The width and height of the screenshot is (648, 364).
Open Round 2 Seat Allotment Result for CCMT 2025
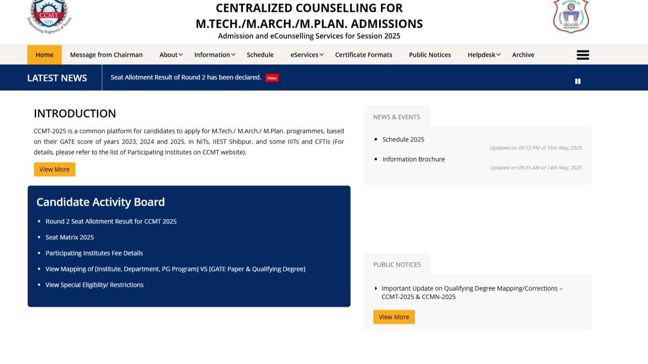coord(111,221)
